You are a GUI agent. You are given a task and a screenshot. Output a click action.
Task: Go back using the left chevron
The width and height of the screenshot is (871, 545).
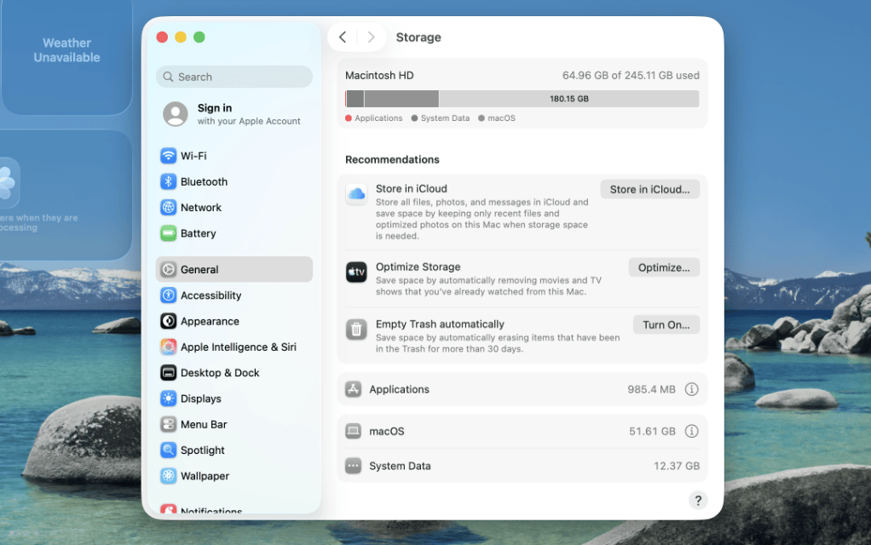coord(343,37)
